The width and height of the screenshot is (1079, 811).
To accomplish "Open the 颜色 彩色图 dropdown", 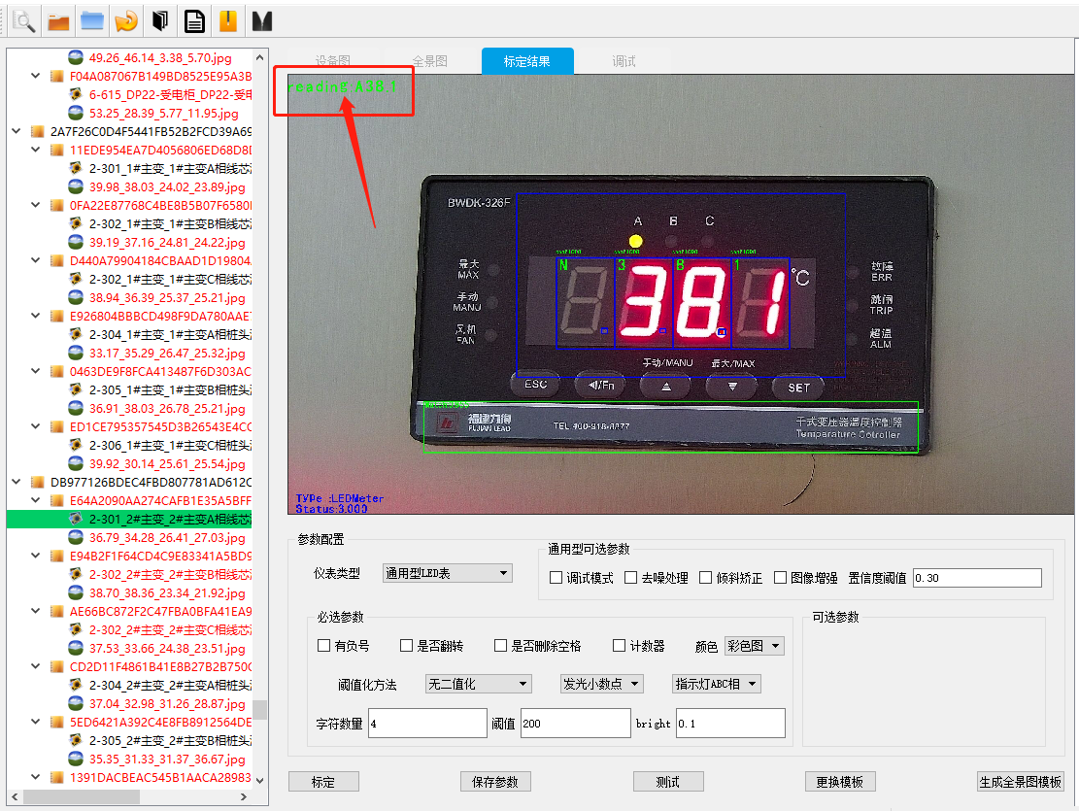I will click(x=755, y=646).
